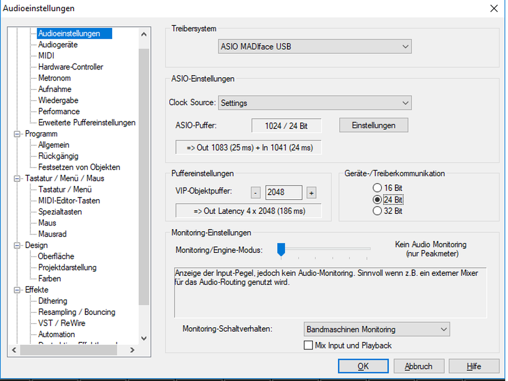Confirm the dialog with OK
The image size is (508, 381).
coord(363,366)
